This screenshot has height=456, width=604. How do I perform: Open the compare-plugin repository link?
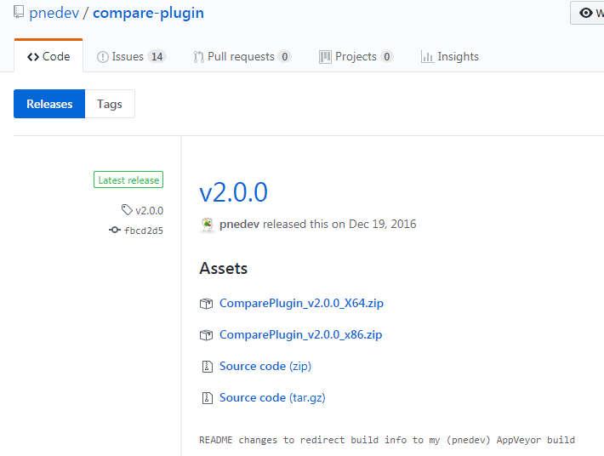[148, 13]
